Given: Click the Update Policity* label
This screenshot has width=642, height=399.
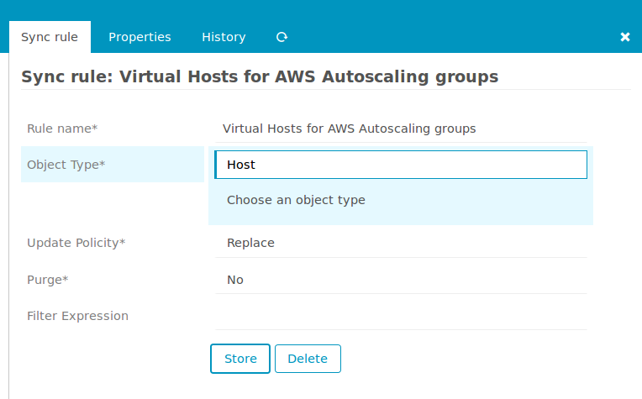Looking at the screenshot, I should 76,243.
